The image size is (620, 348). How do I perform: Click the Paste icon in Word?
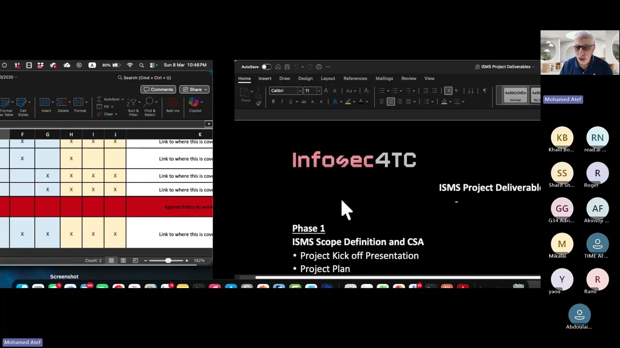tap(246, 93)
